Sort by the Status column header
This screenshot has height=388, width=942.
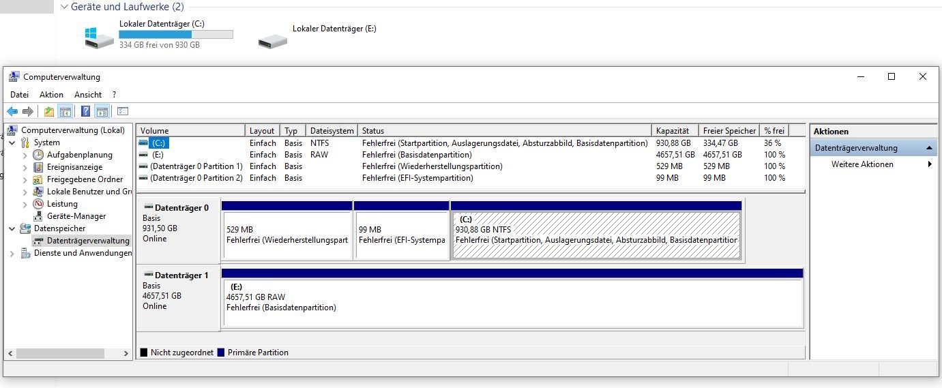point(505,130)
